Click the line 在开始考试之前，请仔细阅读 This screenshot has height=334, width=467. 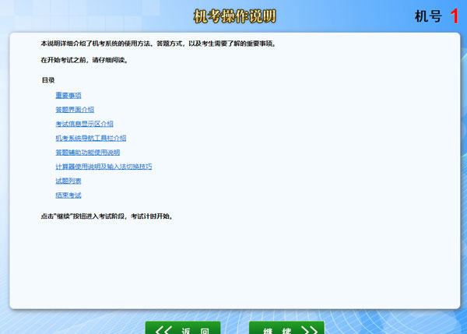click(x=85, y=60)
